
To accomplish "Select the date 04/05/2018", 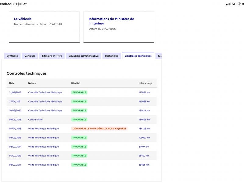I will [15, 120].
